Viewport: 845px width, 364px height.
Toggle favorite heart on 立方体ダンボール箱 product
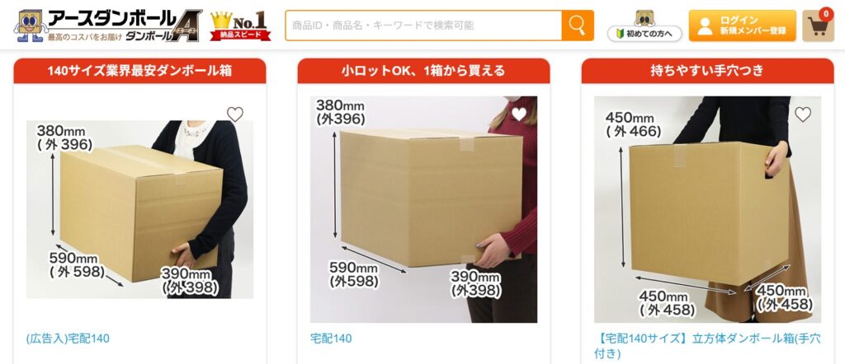click(x=803, y=114)
